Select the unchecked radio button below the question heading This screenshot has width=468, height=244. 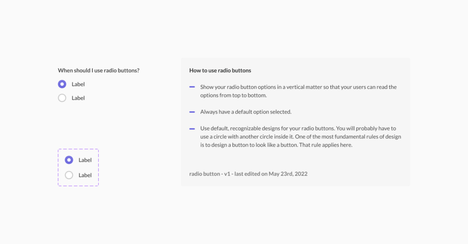pos(62,98)
